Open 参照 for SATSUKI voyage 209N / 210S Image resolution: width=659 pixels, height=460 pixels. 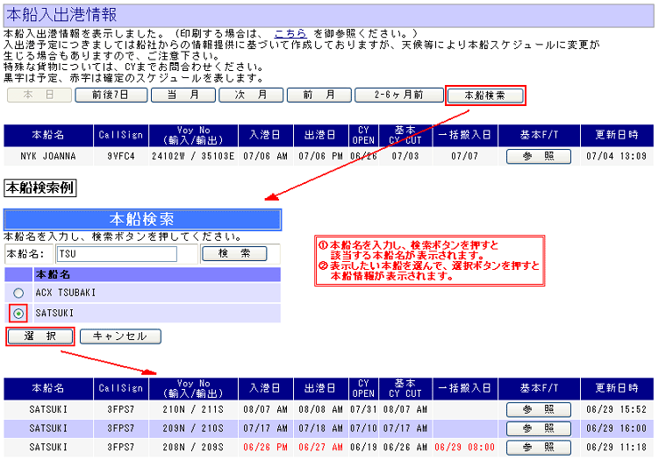[x=538, y=428]
